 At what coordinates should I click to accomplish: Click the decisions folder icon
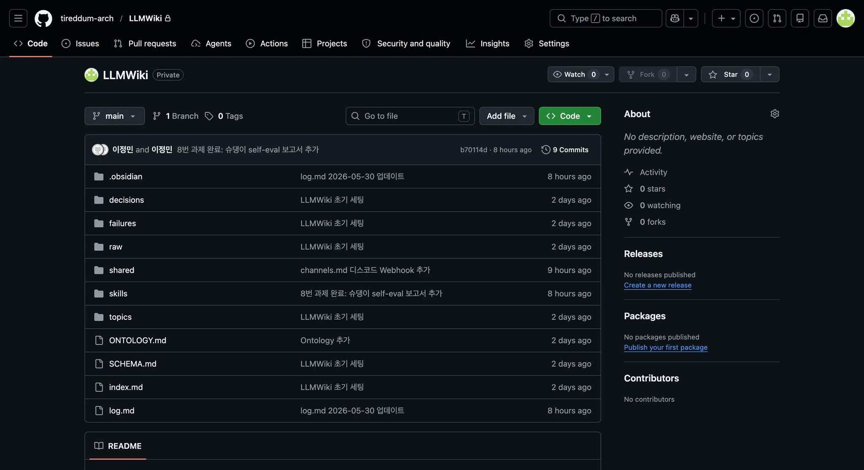99,200
